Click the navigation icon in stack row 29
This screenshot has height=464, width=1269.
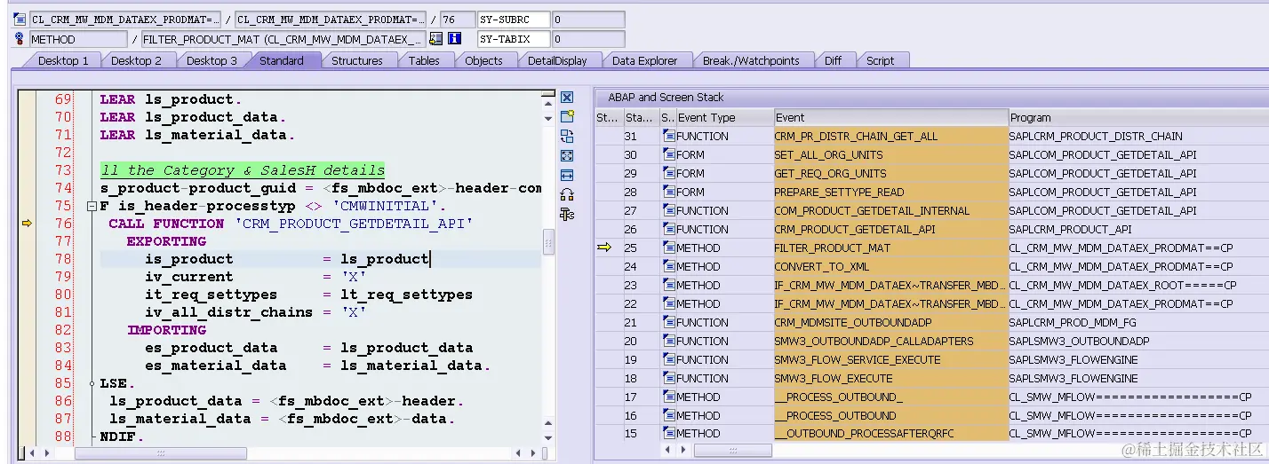pyautogui.click(x=668, y=173)
